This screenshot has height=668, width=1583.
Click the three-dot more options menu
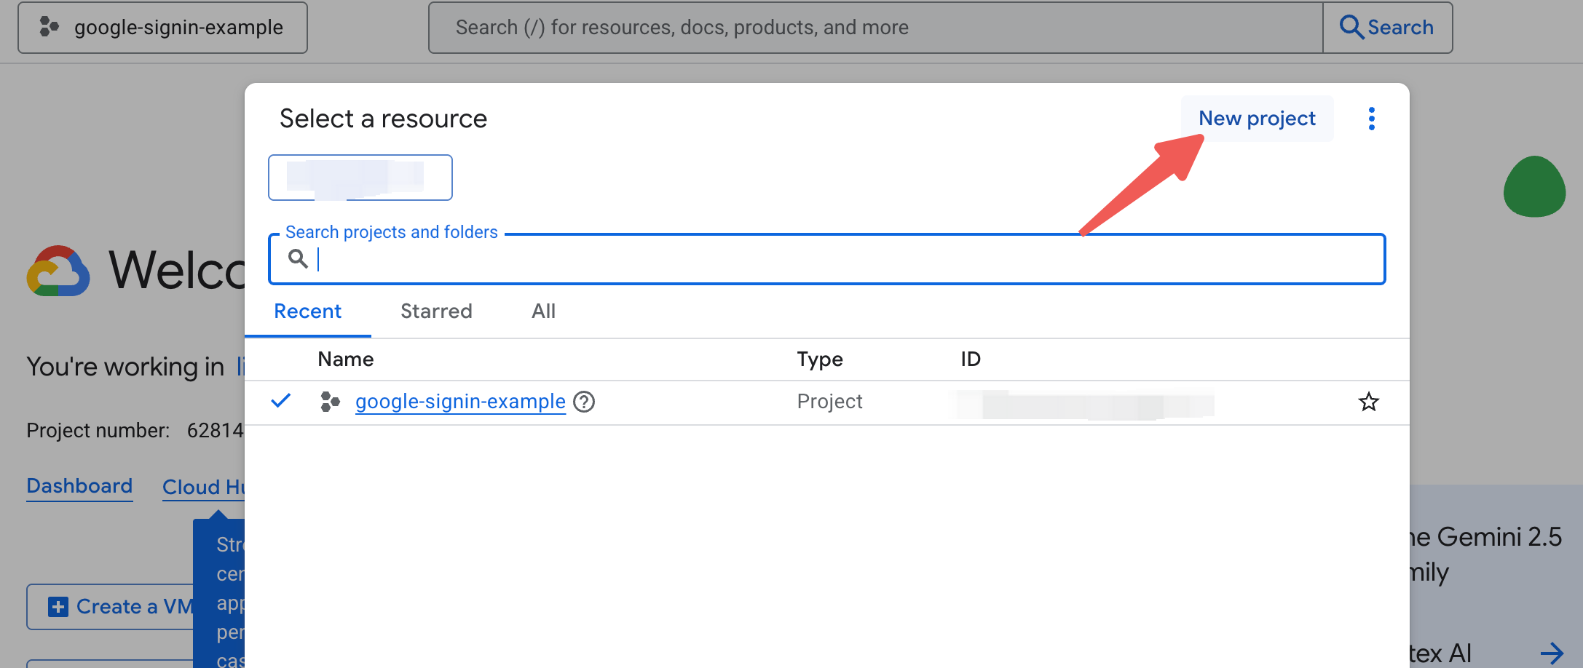click(1372, 119)
